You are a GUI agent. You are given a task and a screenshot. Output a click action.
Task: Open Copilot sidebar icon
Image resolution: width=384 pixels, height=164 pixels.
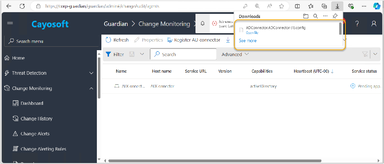376,6
